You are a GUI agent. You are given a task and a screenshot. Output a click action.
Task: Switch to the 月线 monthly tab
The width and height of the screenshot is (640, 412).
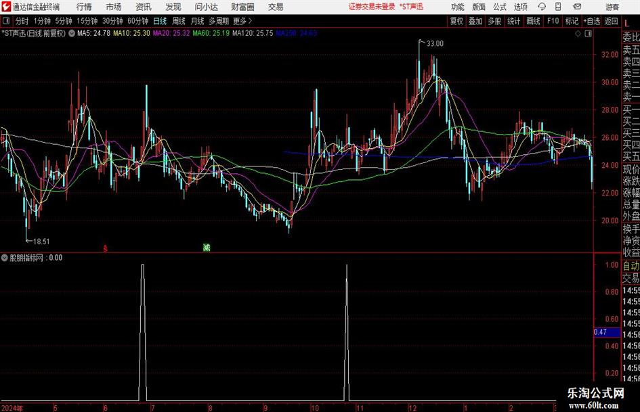(197, 21)
